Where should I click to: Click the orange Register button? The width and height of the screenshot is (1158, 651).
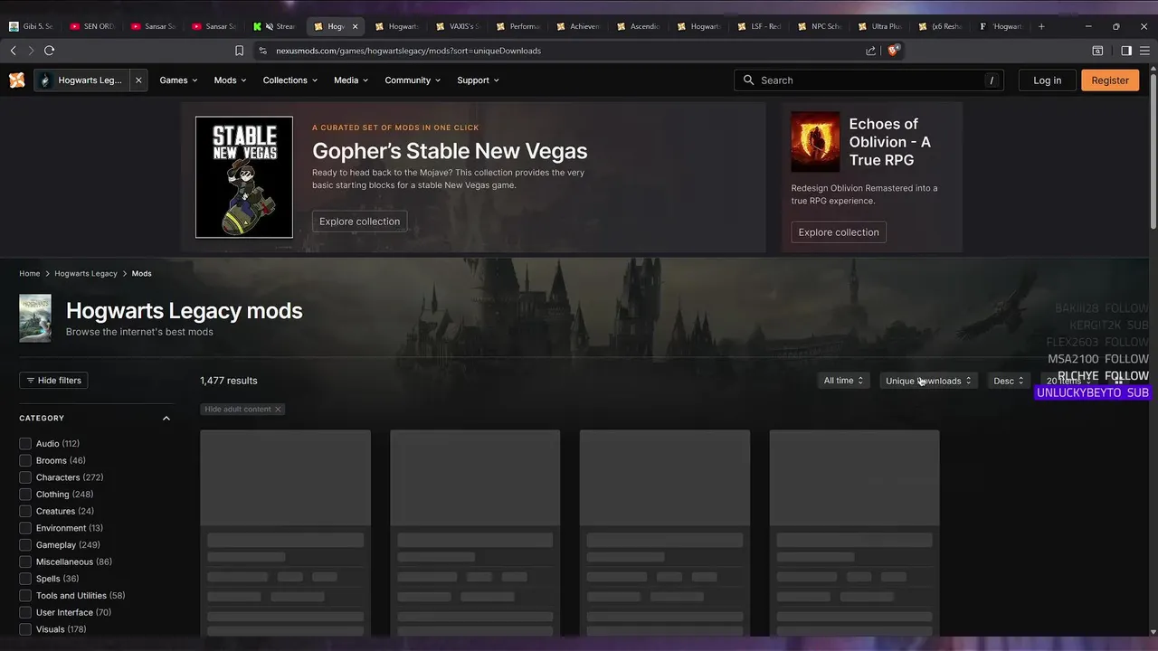[1110, 80]
